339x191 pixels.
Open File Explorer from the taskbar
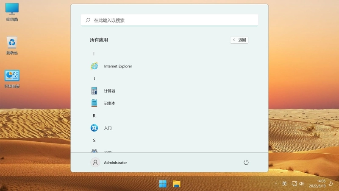(176, 184)
